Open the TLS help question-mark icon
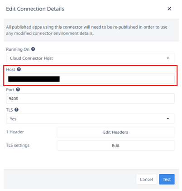182x191 pixels. pos(16,110)
